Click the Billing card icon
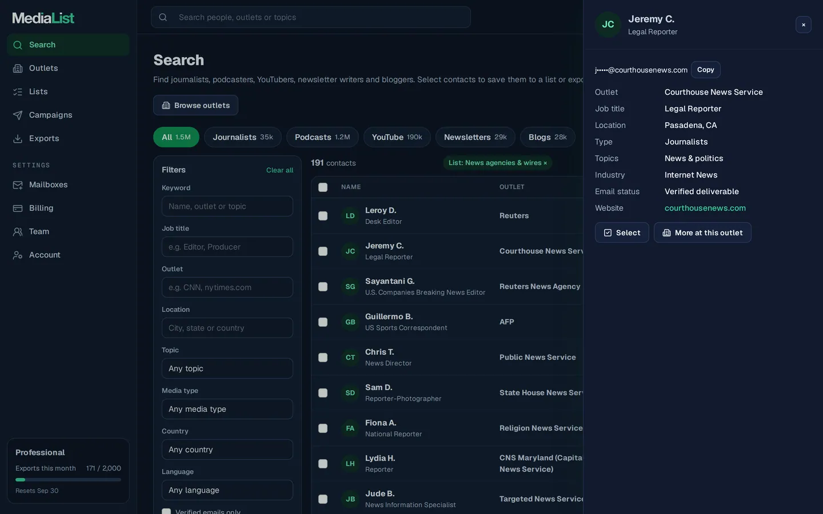 coord(18,208)
